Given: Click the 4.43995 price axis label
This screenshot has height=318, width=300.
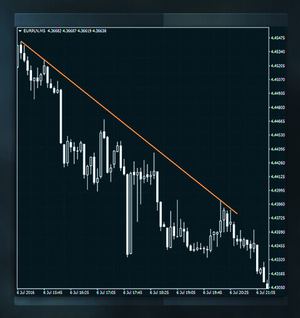Looking at the screenshot, I should click(278, 190).
